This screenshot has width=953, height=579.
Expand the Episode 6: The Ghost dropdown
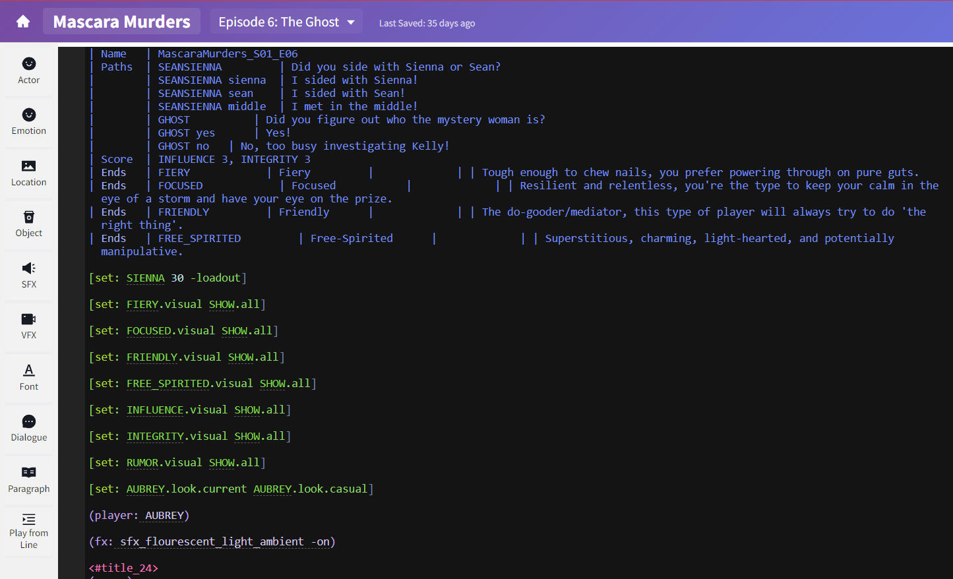click(x=279, y=22)
